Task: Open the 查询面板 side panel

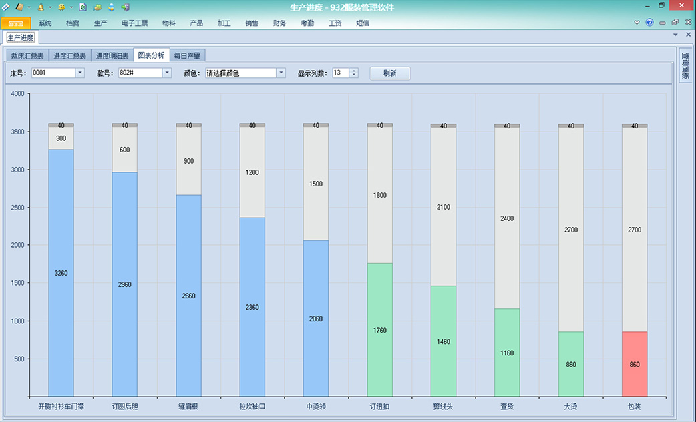Action: click(x=685, y=65)
